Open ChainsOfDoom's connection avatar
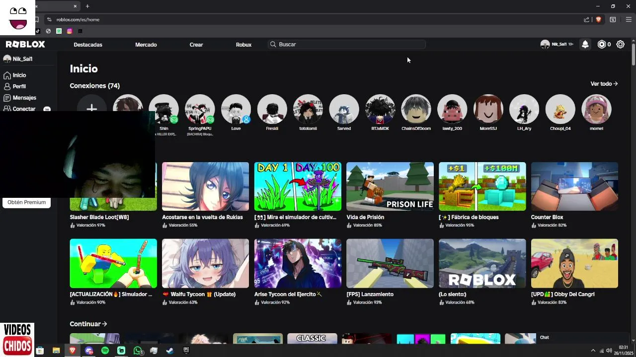The height and width of the screenshot is (357, 636). [416, 109]
